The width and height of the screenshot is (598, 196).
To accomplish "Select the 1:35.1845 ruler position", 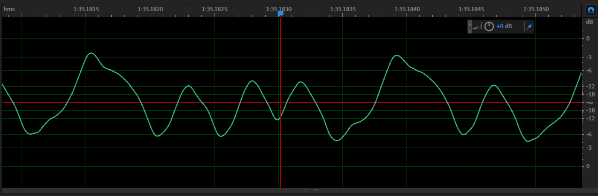I will point(471,9).
